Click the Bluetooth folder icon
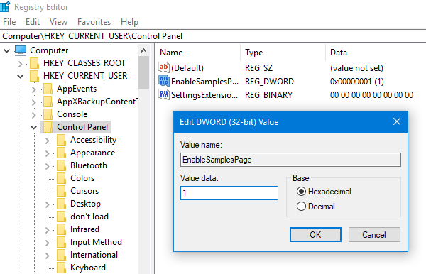This screenshot has width=426, height=274. [x=61, y=165]
